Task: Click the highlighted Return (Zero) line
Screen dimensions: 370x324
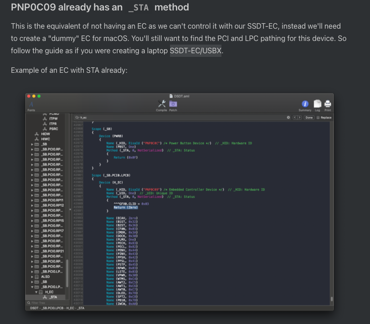Action: pyautogui.click(x=126, y=208)
